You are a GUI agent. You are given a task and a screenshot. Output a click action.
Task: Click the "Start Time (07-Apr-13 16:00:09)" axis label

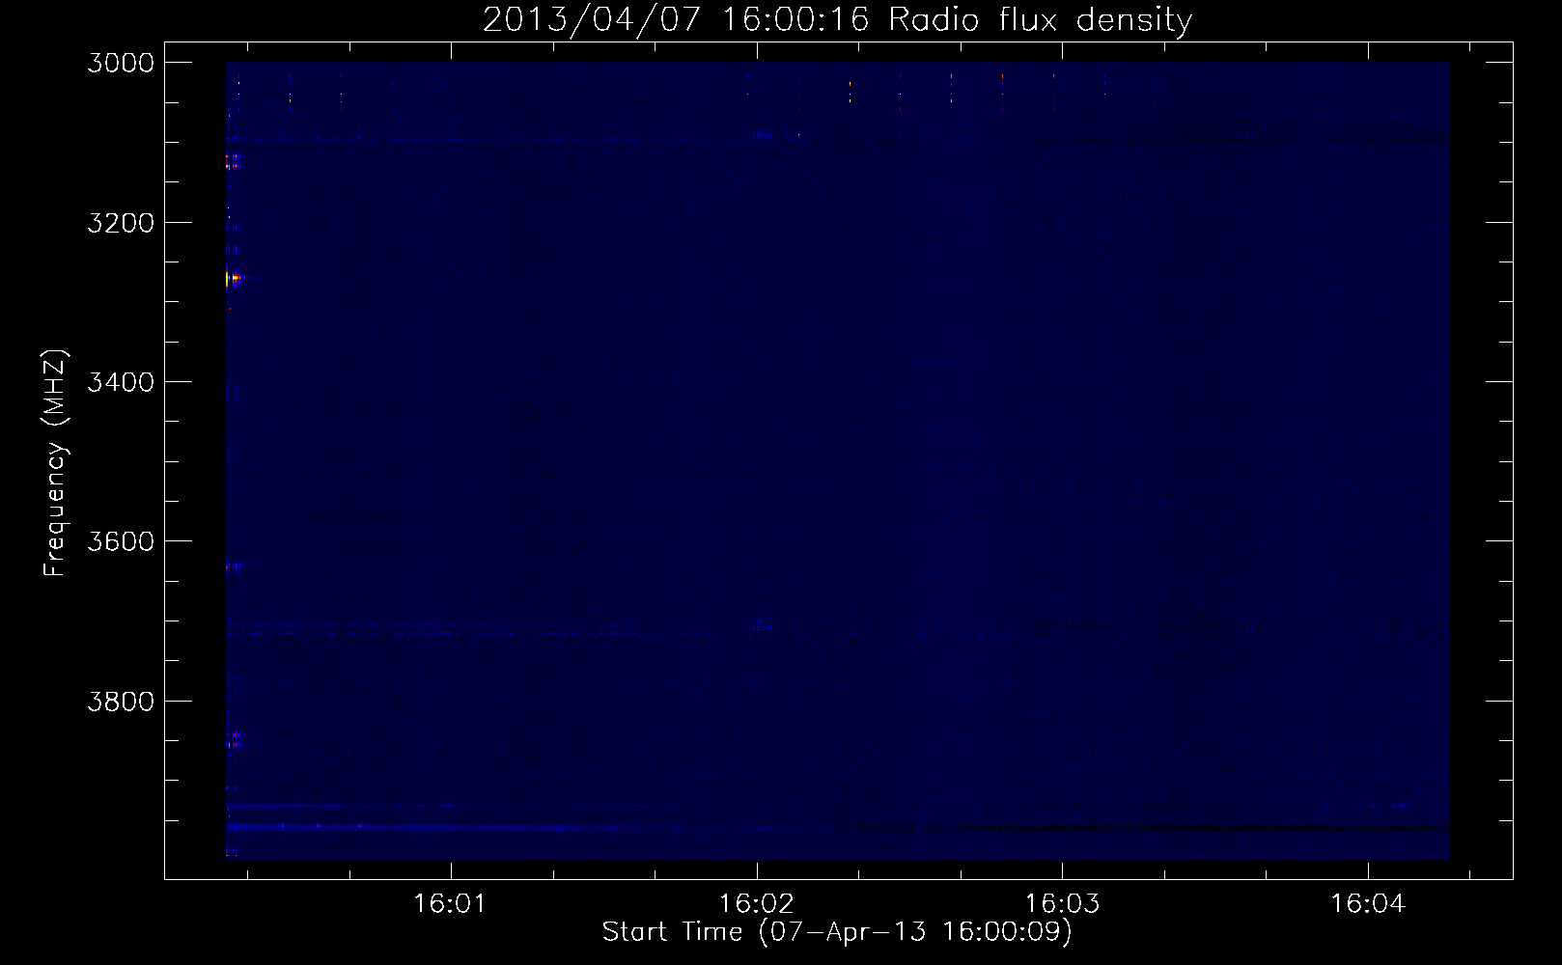click(x=837, y=932)
